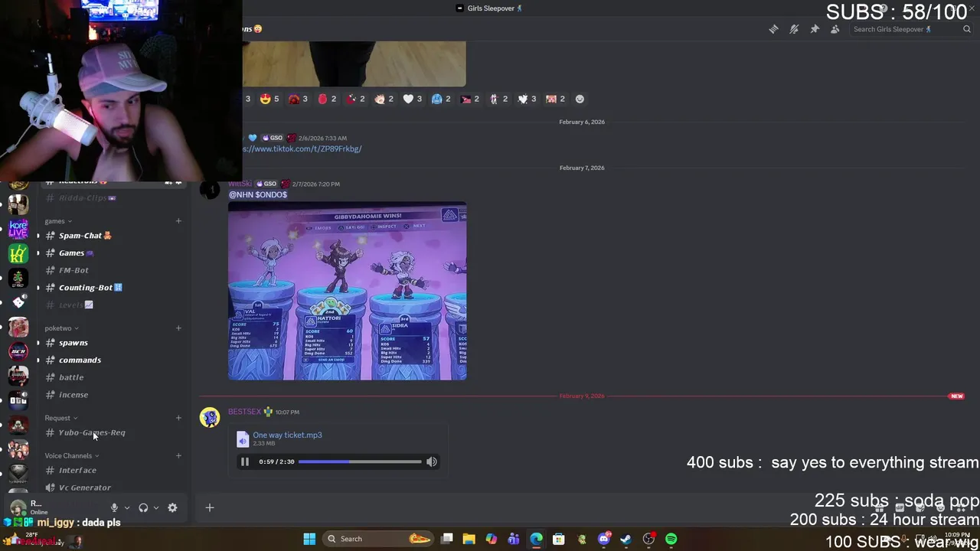
Task: Open Microsoft Store from taskbar
Action: [559, 539]
